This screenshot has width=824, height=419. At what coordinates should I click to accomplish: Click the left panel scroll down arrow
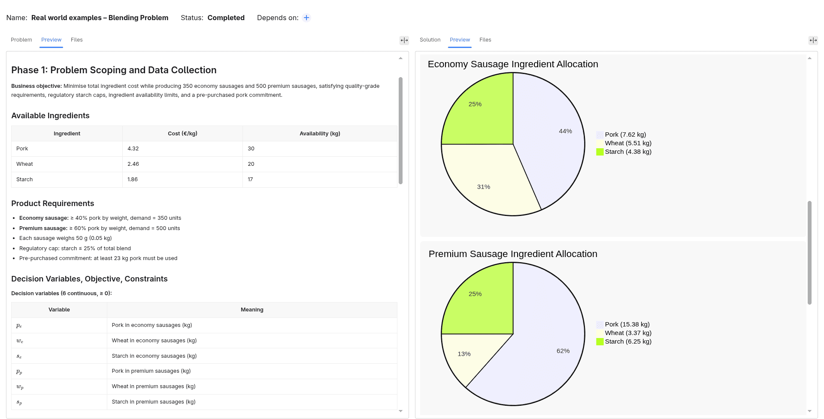tap(400, 411)
